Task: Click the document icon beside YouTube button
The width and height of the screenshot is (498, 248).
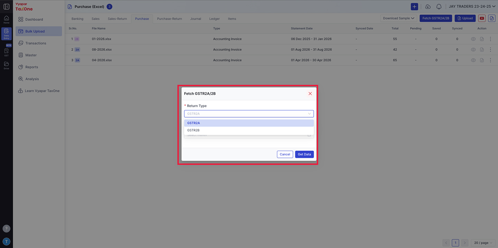Action: (491, 18)
